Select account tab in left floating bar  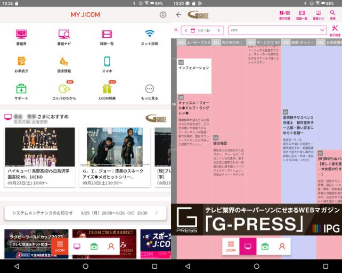pyautogui.click(x=111, y=246)
